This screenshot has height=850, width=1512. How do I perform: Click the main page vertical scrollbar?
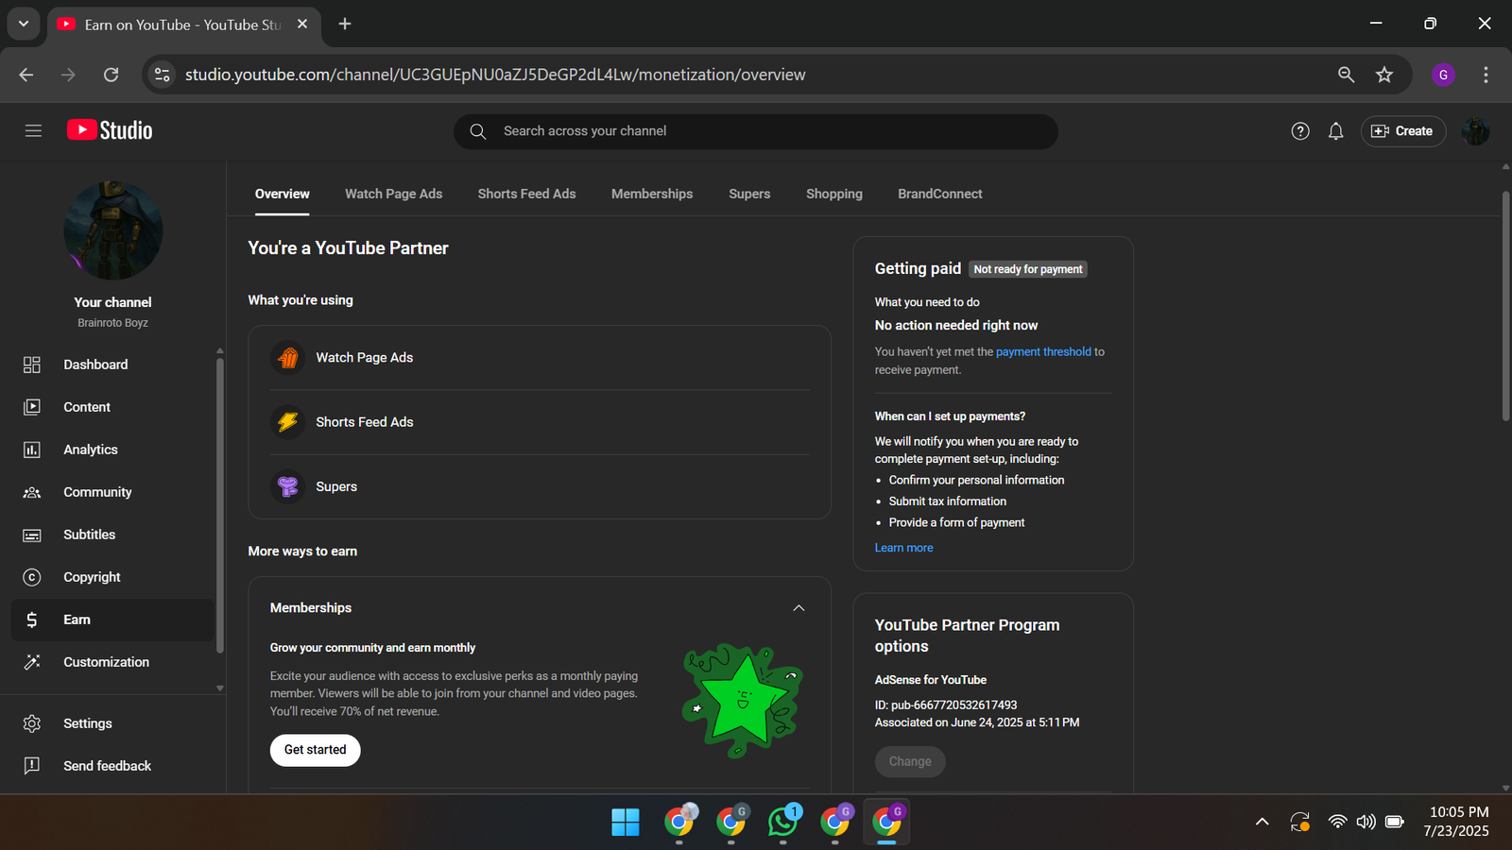(x=1505, y=306)
